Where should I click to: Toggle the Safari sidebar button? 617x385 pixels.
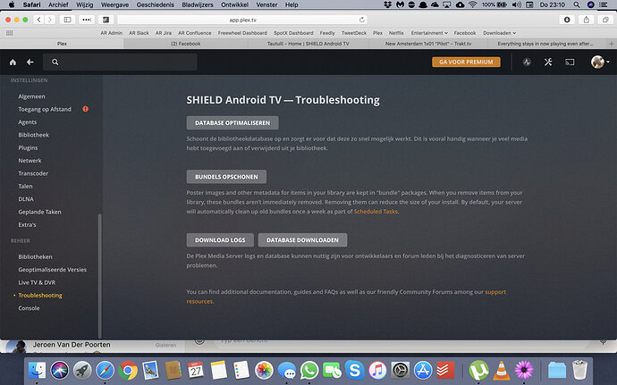pos(68,20)
